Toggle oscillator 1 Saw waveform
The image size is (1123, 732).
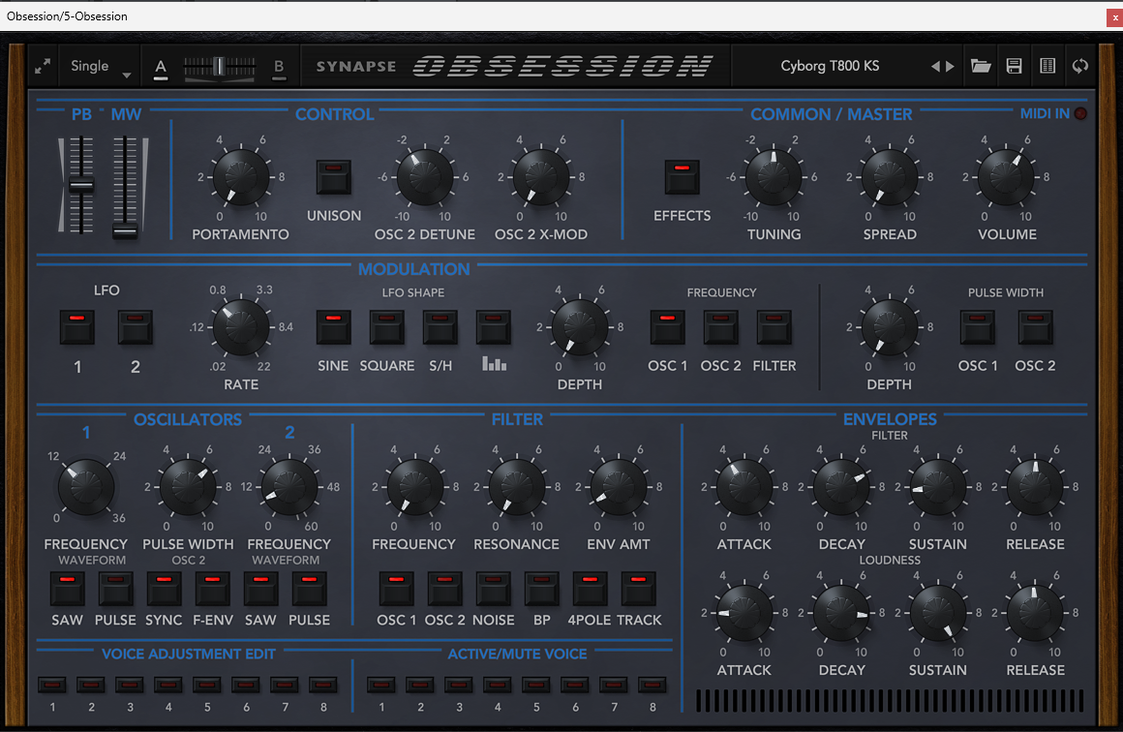68,589
